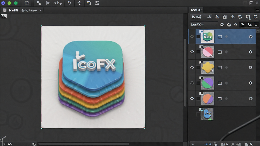The width and height of the screenshot is (260, 146).
Task: Click the circular refresh icon beside IcoFX field
Action: point(222,25)
